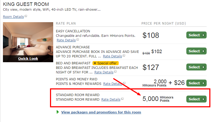
Task: Open Points & Money Rewards Rate Details
Action: (x=113, y=84)
